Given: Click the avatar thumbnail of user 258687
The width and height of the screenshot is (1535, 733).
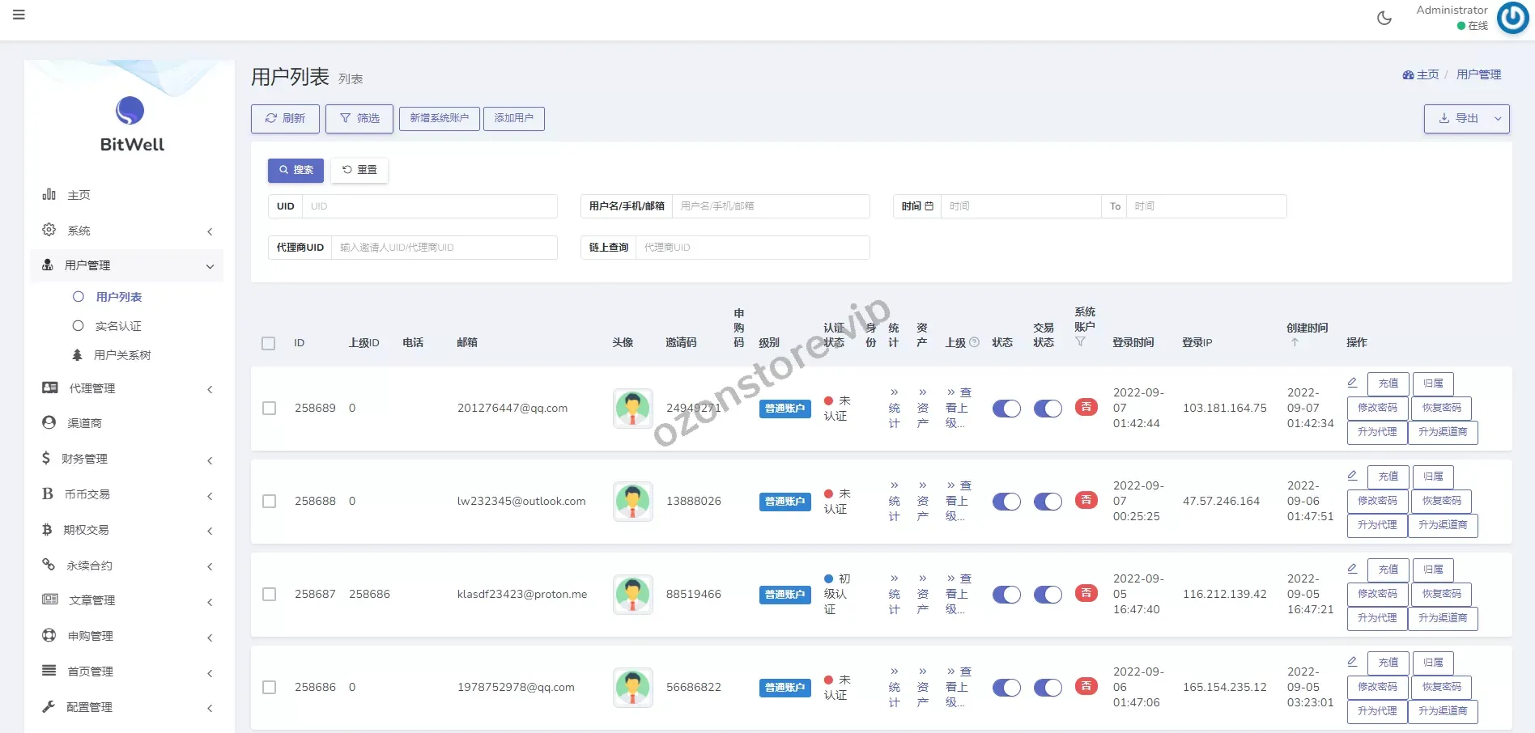Looking at the screenshot, I should [x=632, y=595].
